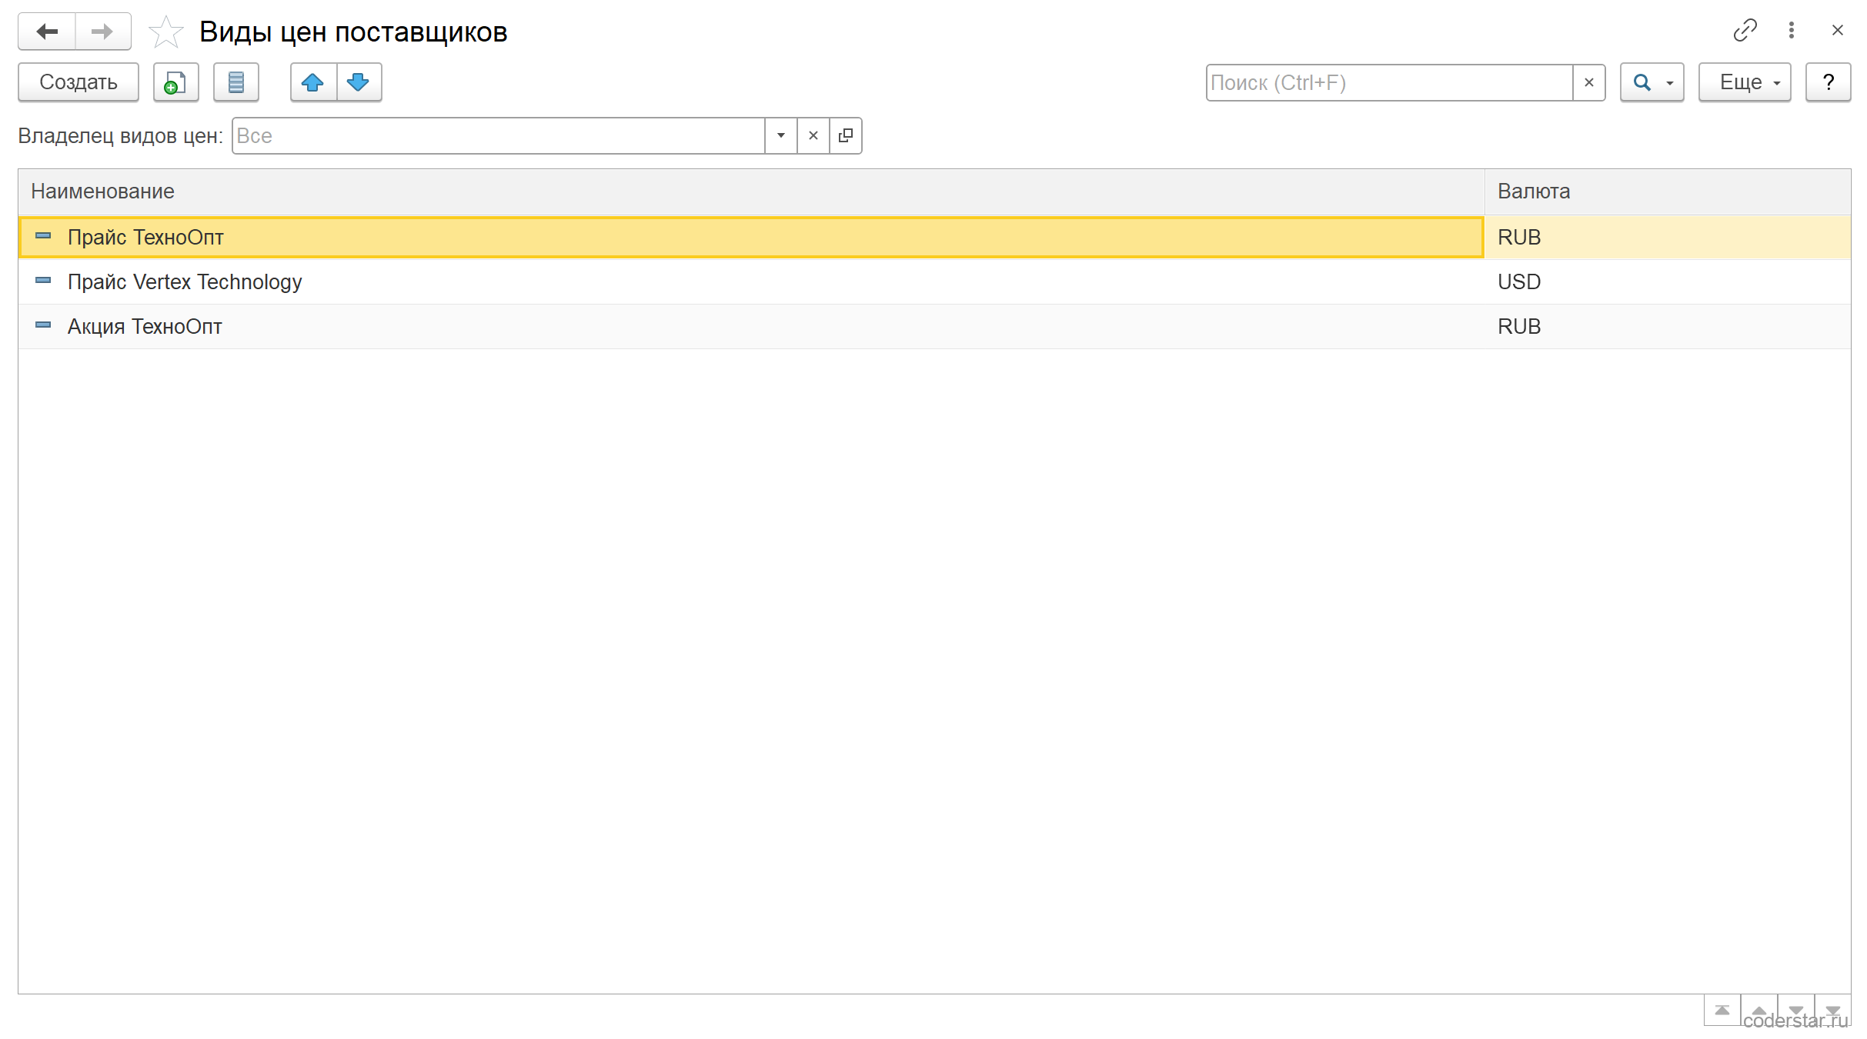The width and height of the screenshot is (1867, 1039).
Task: Jump to first record arrow
Action: [1722, 1010]
